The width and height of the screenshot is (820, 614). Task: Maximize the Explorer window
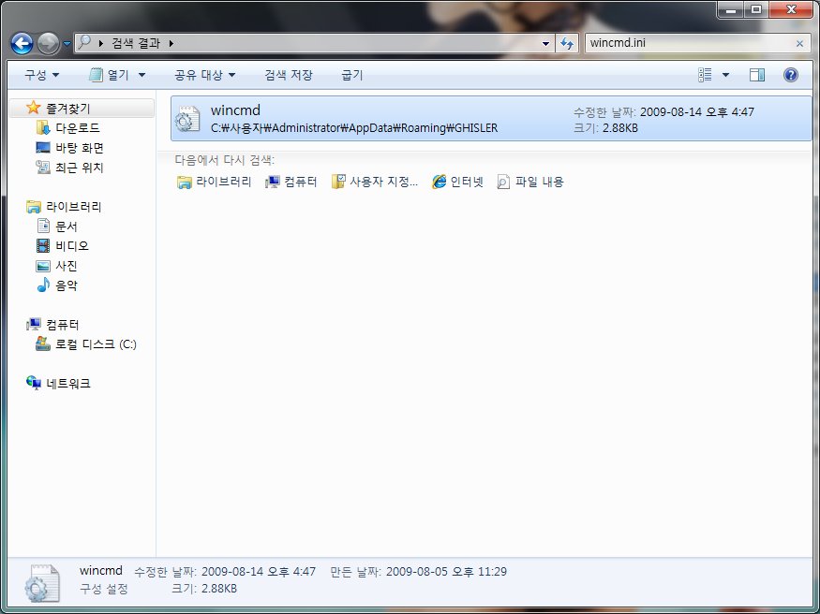click(x=755, y=9)
